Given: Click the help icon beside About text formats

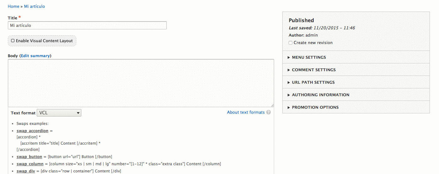Looking at the screenshot, I should tap(268, 112).
